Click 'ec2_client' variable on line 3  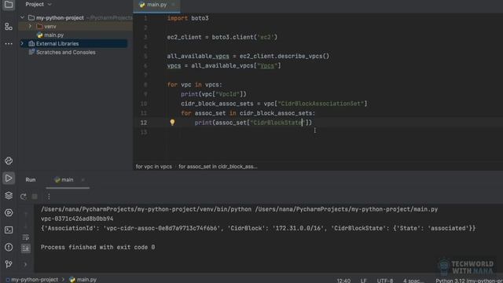tap(184, 37)
